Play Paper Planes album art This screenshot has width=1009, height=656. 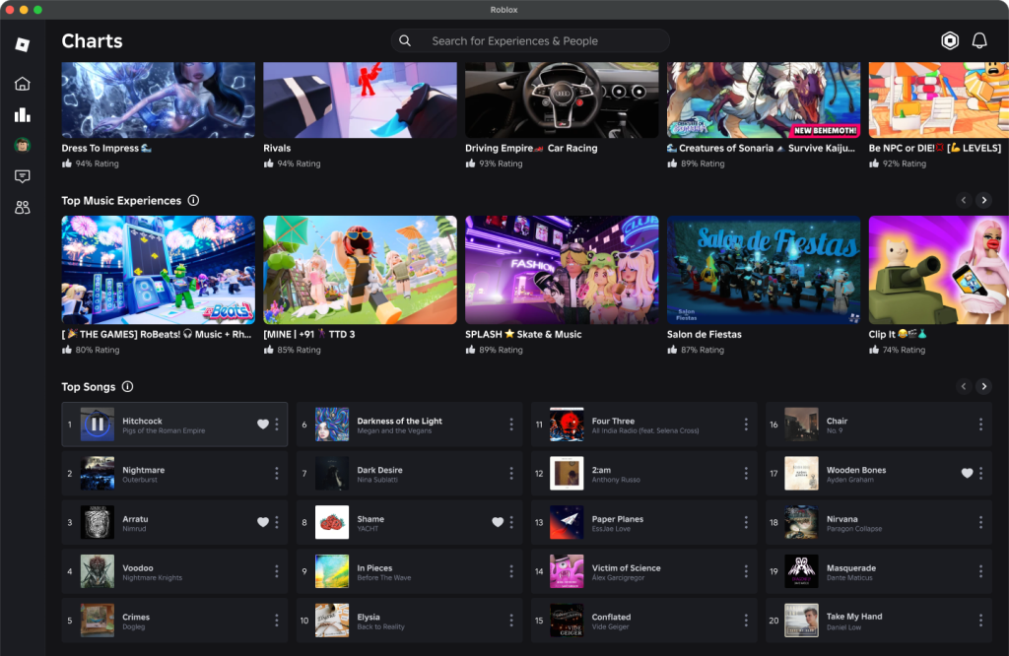click(x=567, y=522)
